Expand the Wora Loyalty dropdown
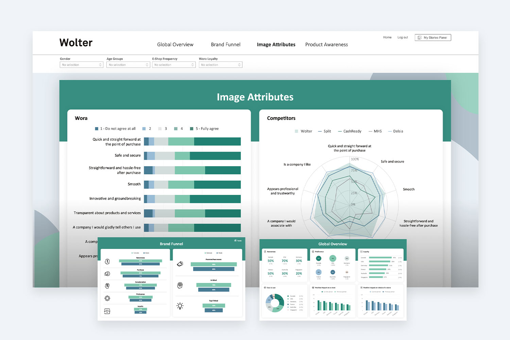Screen dimensions: 510x340 [x=221, y=65]
